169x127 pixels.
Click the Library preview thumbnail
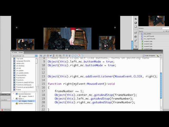click(157, 21)
